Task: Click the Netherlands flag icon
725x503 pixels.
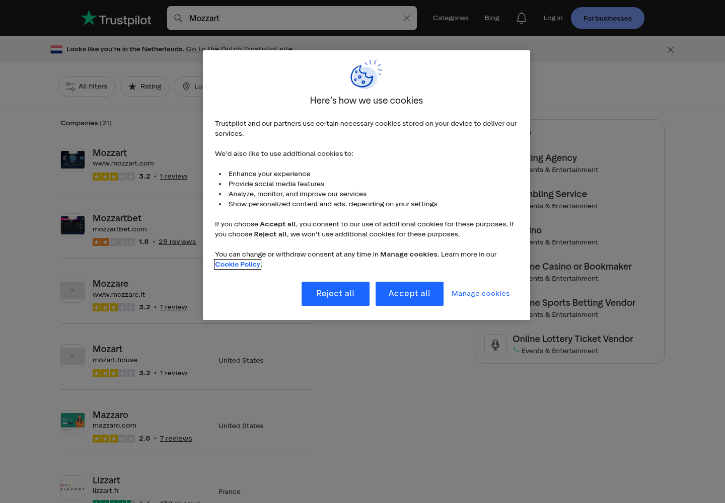Action: point(56,49)
